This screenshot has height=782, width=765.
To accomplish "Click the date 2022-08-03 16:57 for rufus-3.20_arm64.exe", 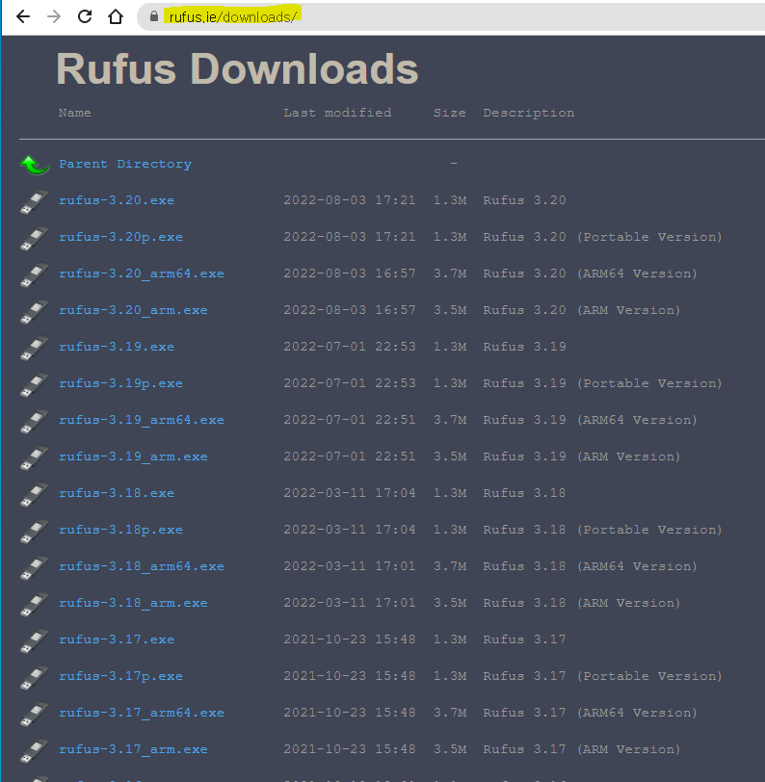I will tap(350, 274).
